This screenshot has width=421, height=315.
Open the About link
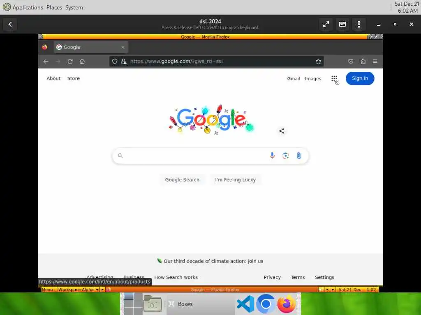(x=53, y=78)
